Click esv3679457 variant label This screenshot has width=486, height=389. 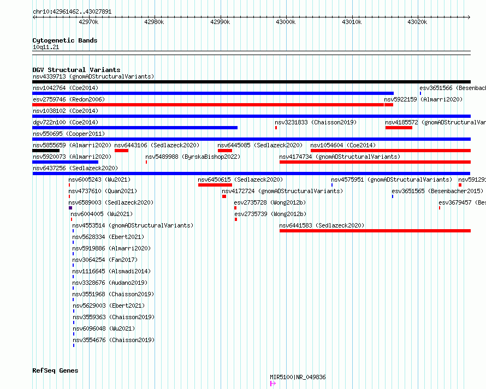(462, 202)
